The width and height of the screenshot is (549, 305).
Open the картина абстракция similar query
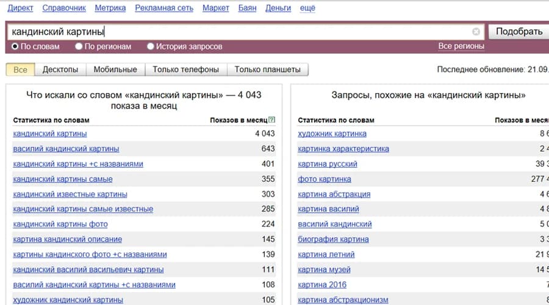click(x=334, y=194)
